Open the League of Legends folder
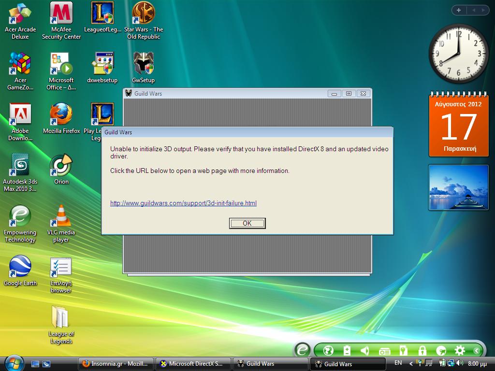Viewport: 495px width, 371px height. tap(61, 325)
